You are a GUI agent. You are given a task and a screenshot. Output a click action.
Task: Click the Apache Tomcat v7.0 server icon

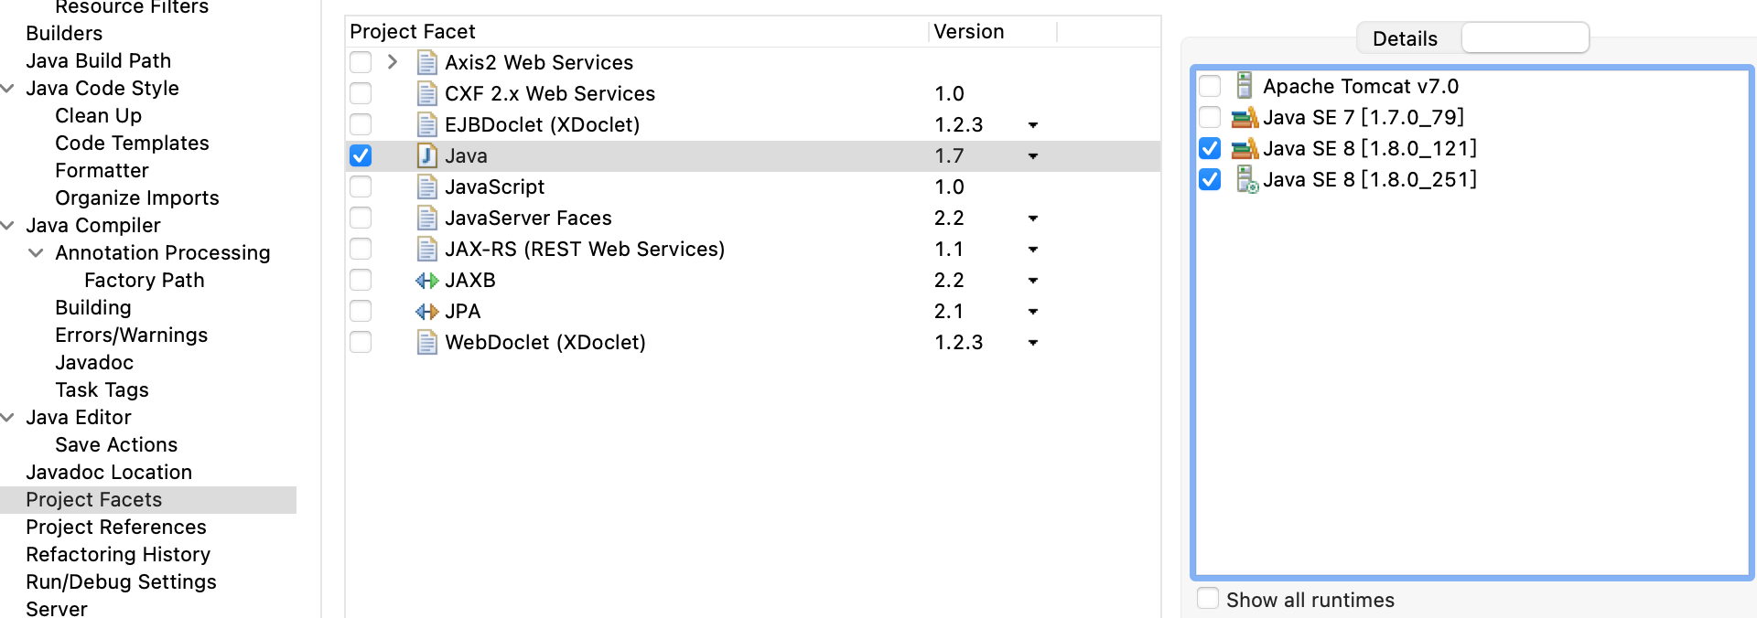[1244, 86]
